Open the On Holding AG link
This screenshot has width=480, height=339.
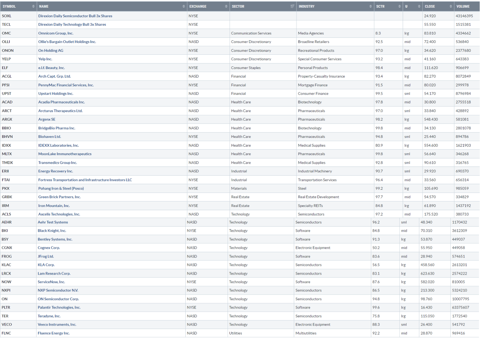tap(51, 51)
